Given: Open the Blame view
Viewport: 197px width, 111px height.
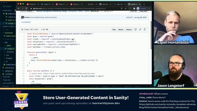Looking at the screenshot, I should point(121,30).
